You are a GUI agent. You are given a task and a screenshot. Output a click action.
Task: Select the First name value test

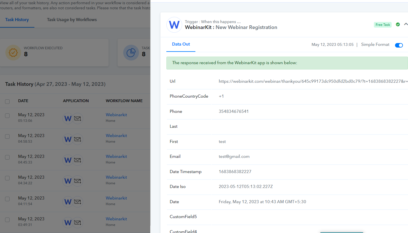[222, 142]
